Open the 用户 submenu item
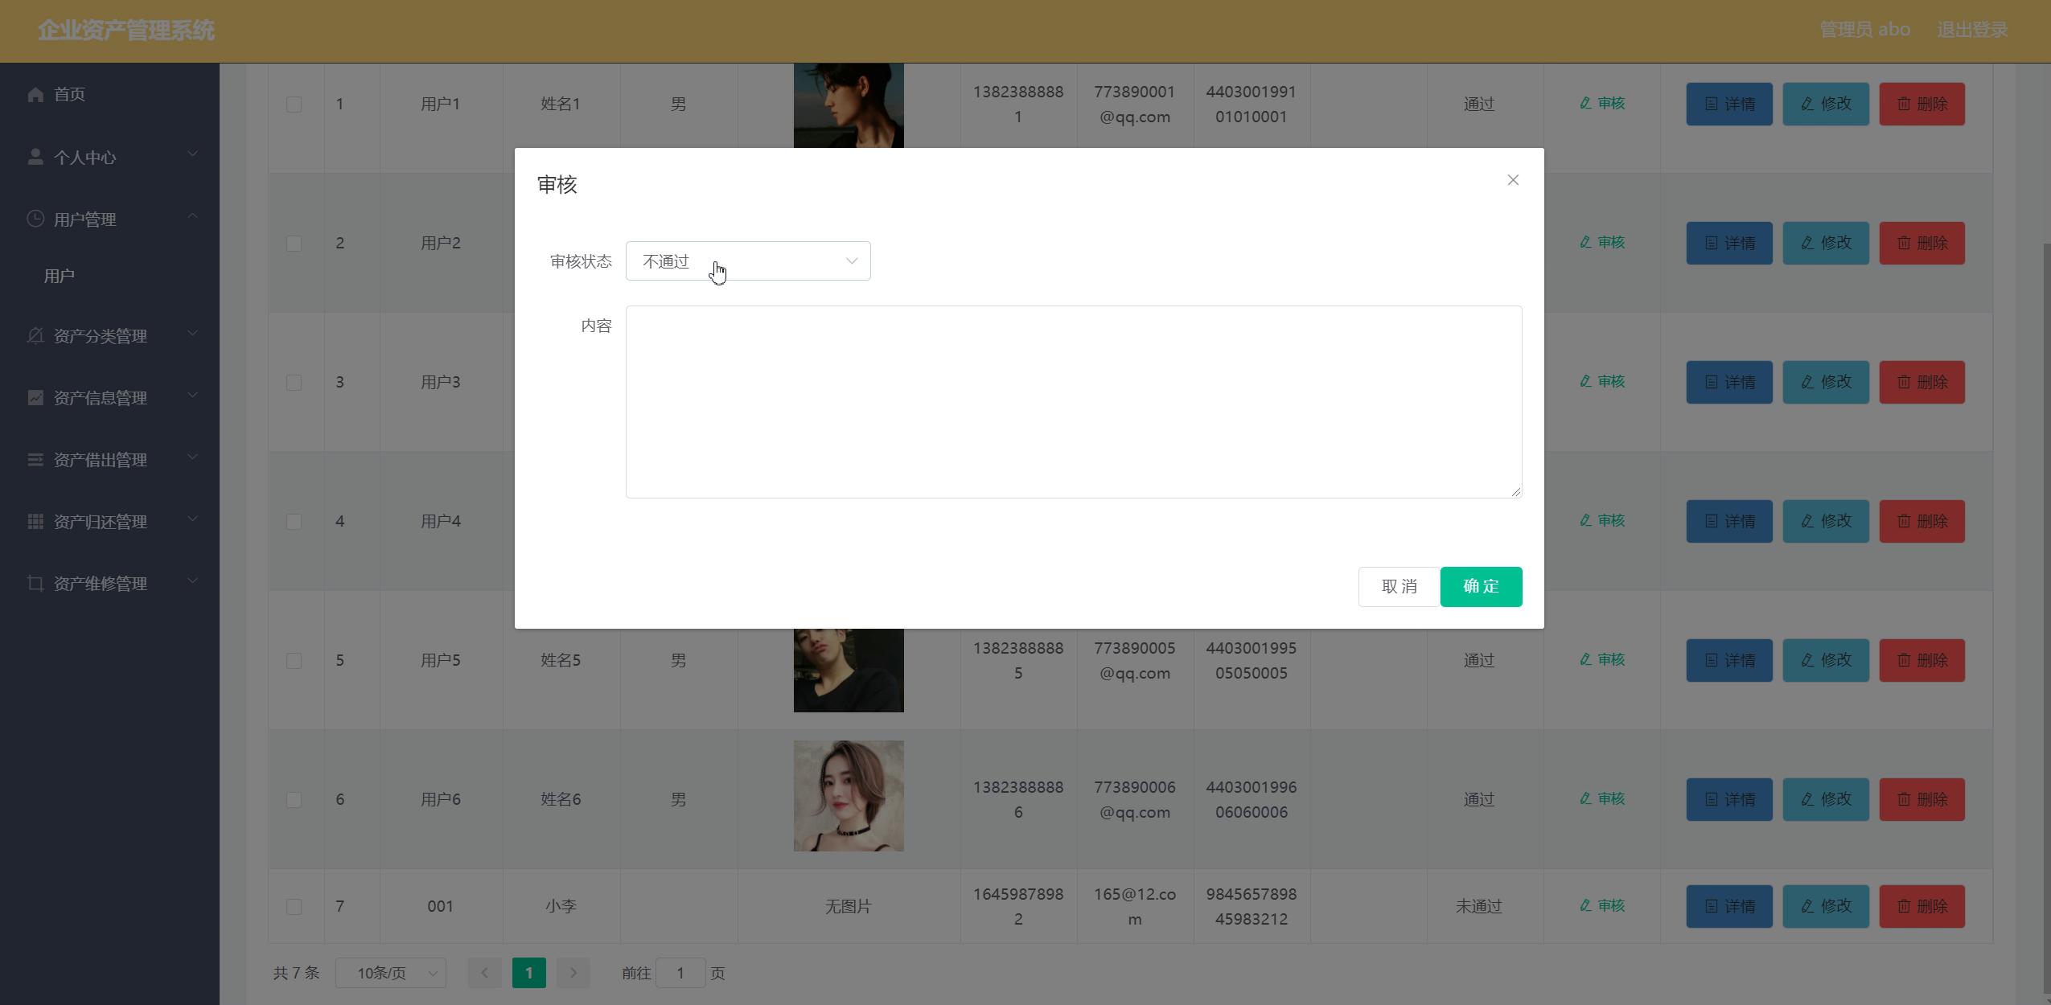The width and height of the screenshot is (2051, 1005). [x=60, y=277]
